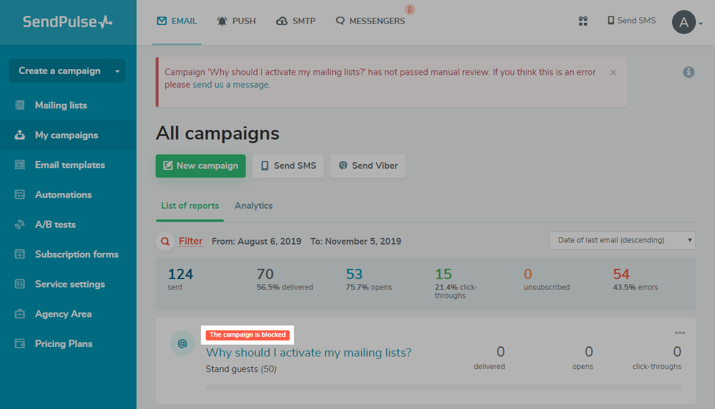Open A/B tests section
Viewport: 715px width, 409px height.
55,224
